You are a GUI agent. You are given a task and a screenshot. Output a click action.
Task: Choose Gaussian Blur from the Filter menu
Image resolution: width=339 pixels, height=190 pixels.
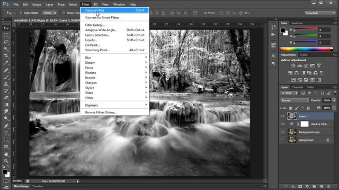coord(115,10)
